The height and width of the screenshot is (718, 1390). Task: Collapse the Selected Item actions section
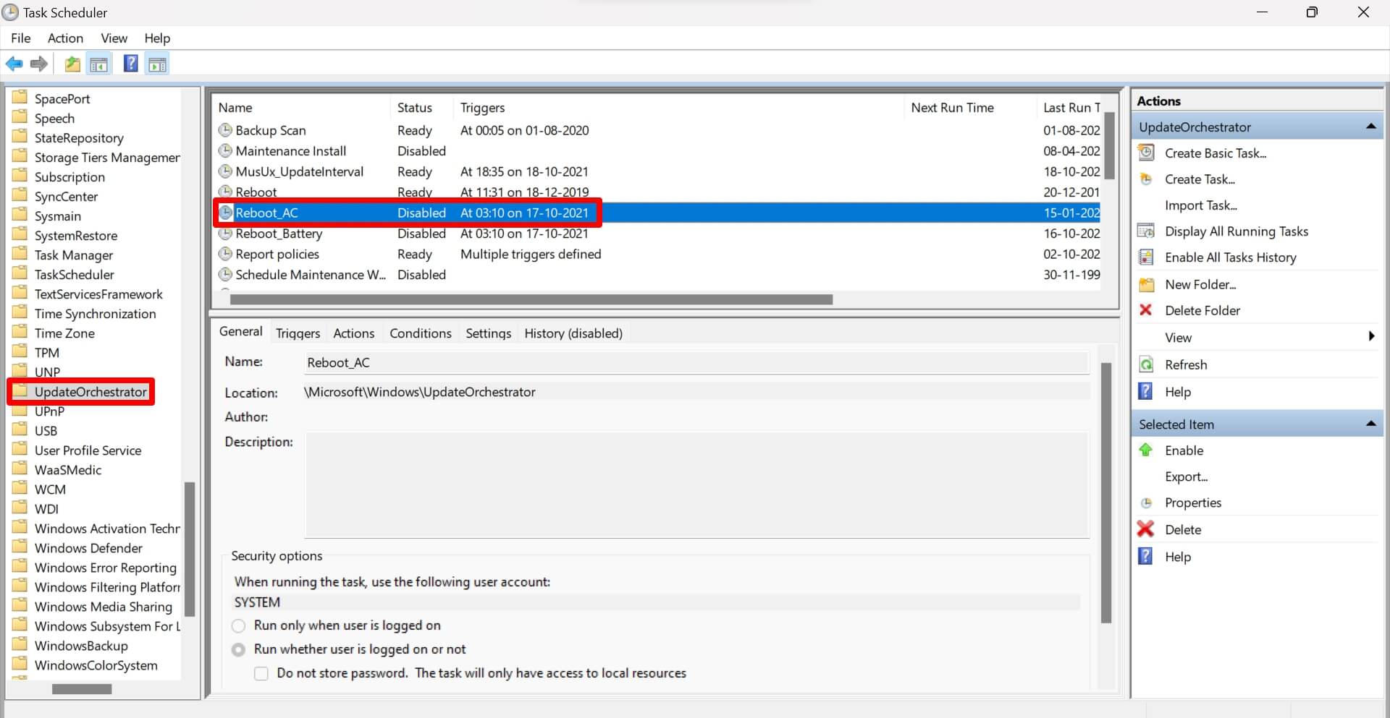click(1370, 424)
